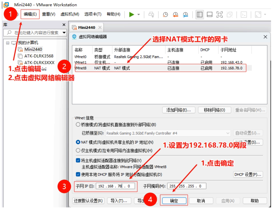Click the stretch guest display icon
Viewport: 272px width, 208px height.
[258, 15]
